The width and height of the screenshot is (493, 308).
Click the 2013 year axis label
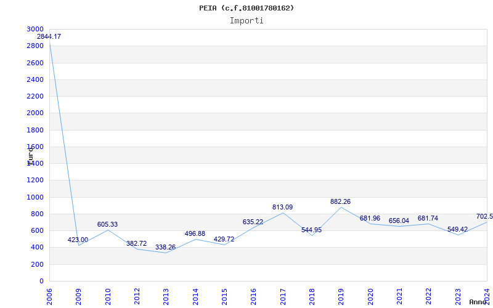(x=166, y=297)
